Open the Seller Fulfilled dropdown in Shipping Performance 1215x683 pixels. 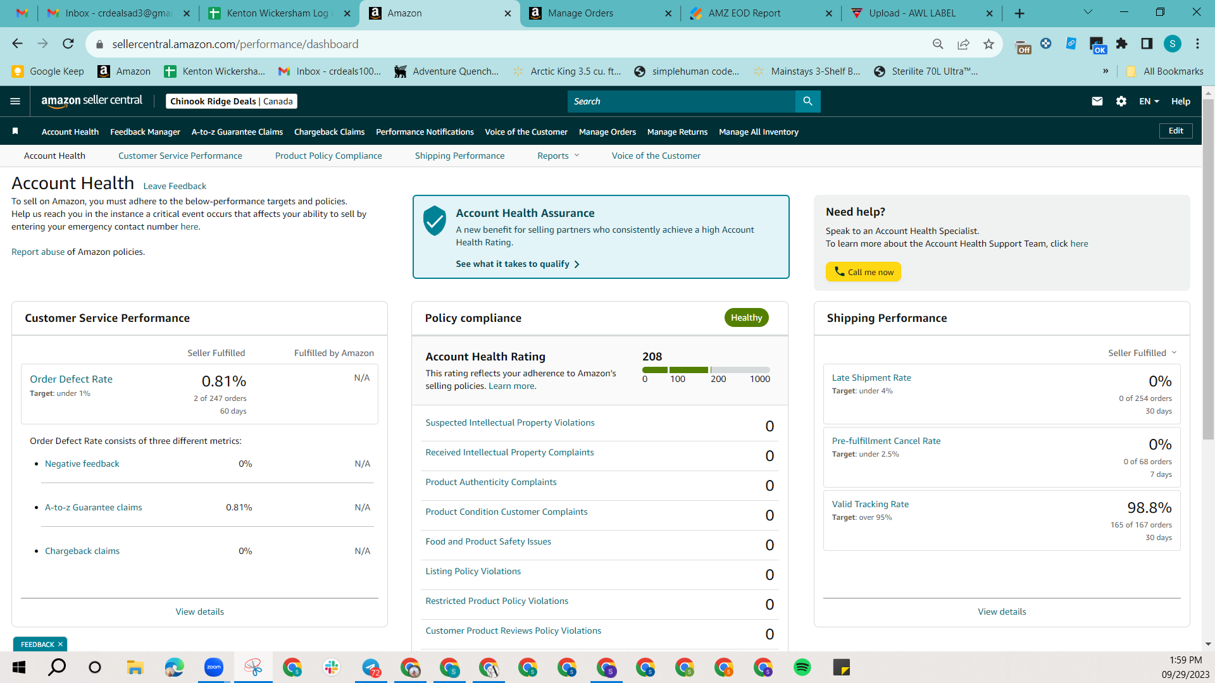(x=1142, y=353)
